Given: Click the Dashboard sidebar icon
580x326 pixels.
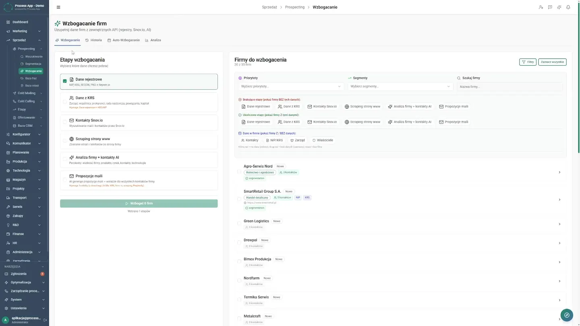Looking at the screenshot, I should click(x=8, y=22).
